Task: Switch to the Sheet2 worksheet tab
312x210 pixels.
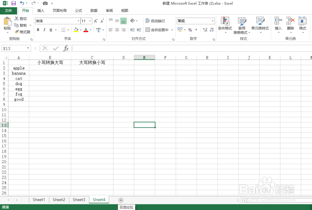Action: [x=59, y=200]
